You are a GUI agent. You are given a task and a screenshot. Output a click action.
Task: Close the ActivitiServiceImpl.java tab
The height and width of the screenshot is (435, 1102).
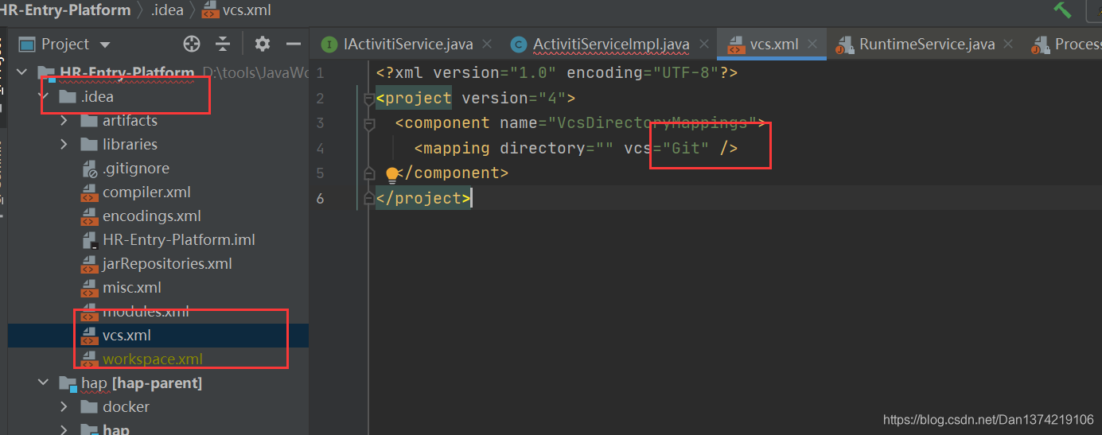click(703, 44)
